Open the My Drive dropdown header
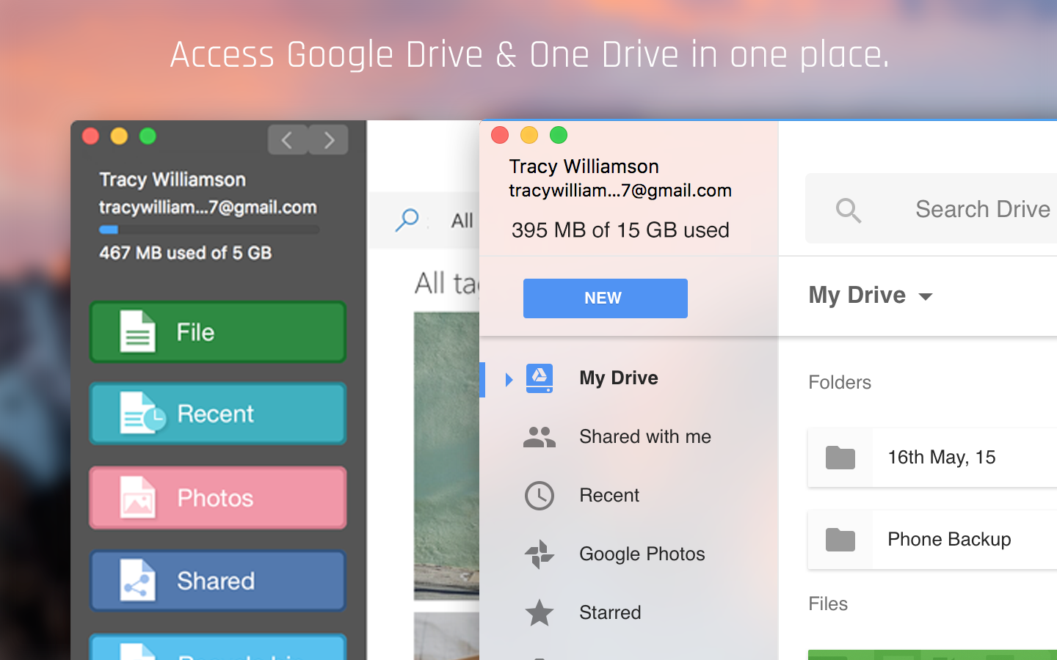Viewport: 1057px width, 660px height. tap(871, 296)
